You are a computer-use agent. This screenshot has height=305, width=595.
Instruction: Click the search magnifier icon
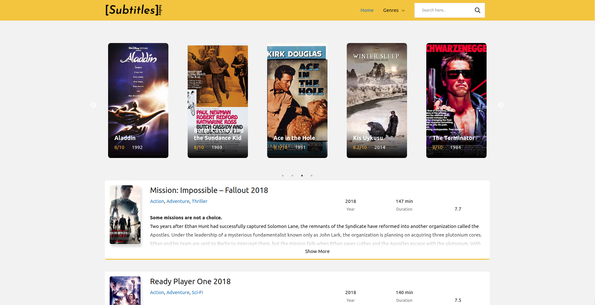pos(477,10)
